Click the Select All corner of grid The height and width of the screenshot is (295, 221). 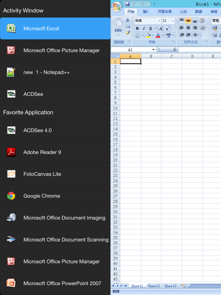tap(115, 56)
